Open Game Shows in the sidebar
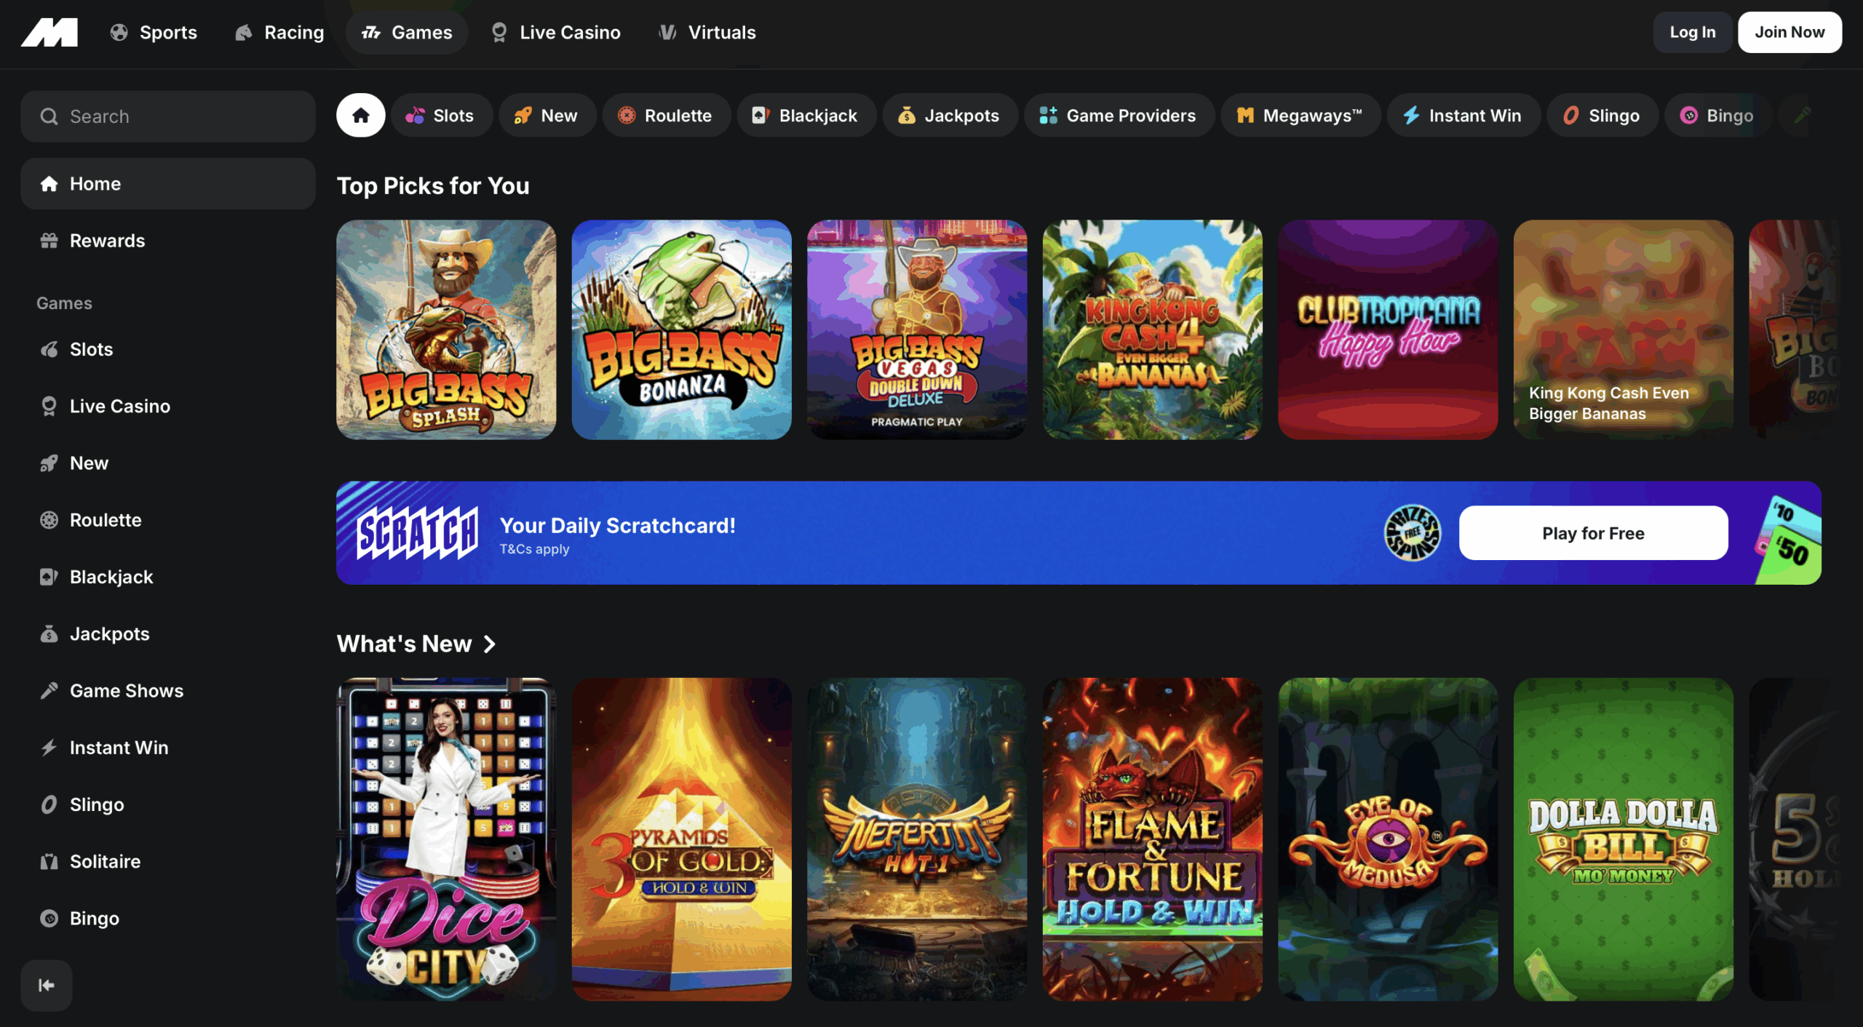This screenshot has width=1863, height=1027. click(x=168, y=690)
